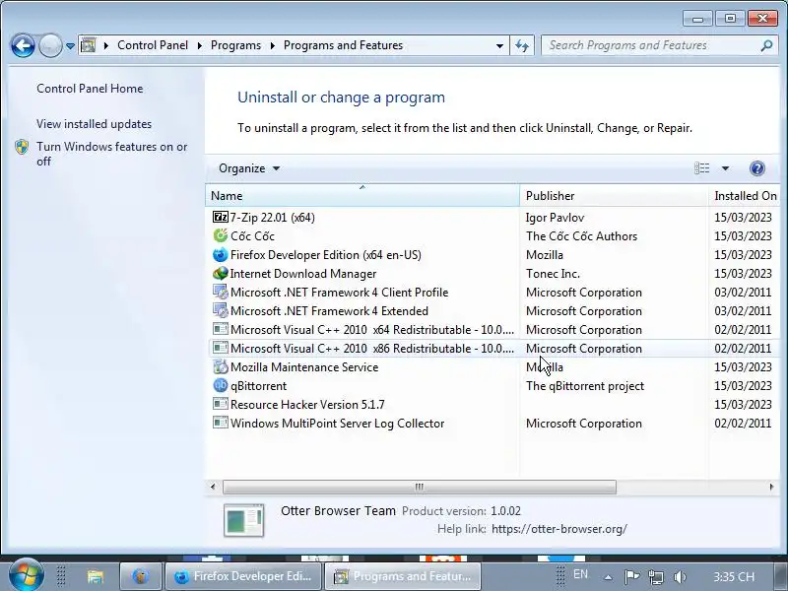The image size is (788, 591).
Task: Click the .NET Framework 4 Client Profile icon
Action: click(x=220, y=292)
